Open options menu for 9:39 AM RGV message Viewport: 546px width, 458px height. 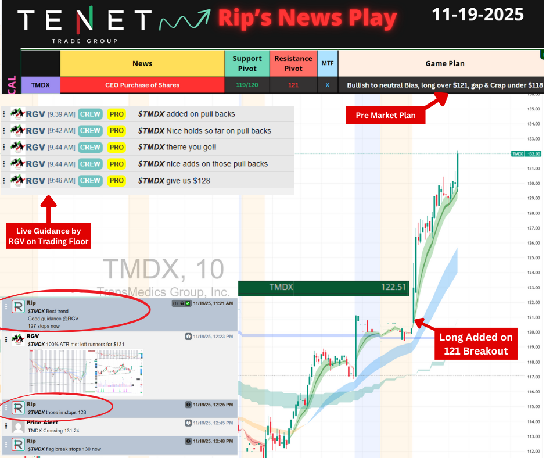point(4,114)
